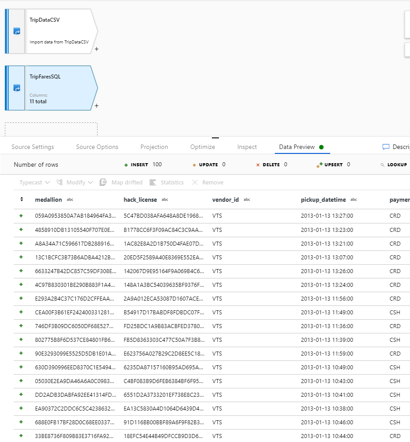Screen dimensions: 410x442
Task: Open the Typecast dropdown
Action: point(35,182)
